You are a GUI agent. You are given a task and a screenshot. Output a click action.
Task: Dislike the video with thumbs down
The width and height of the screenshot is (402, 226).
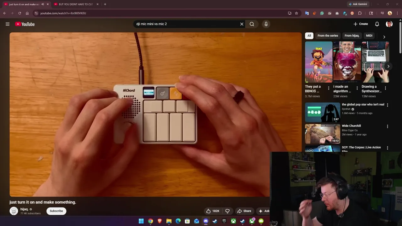pos(227,211)
